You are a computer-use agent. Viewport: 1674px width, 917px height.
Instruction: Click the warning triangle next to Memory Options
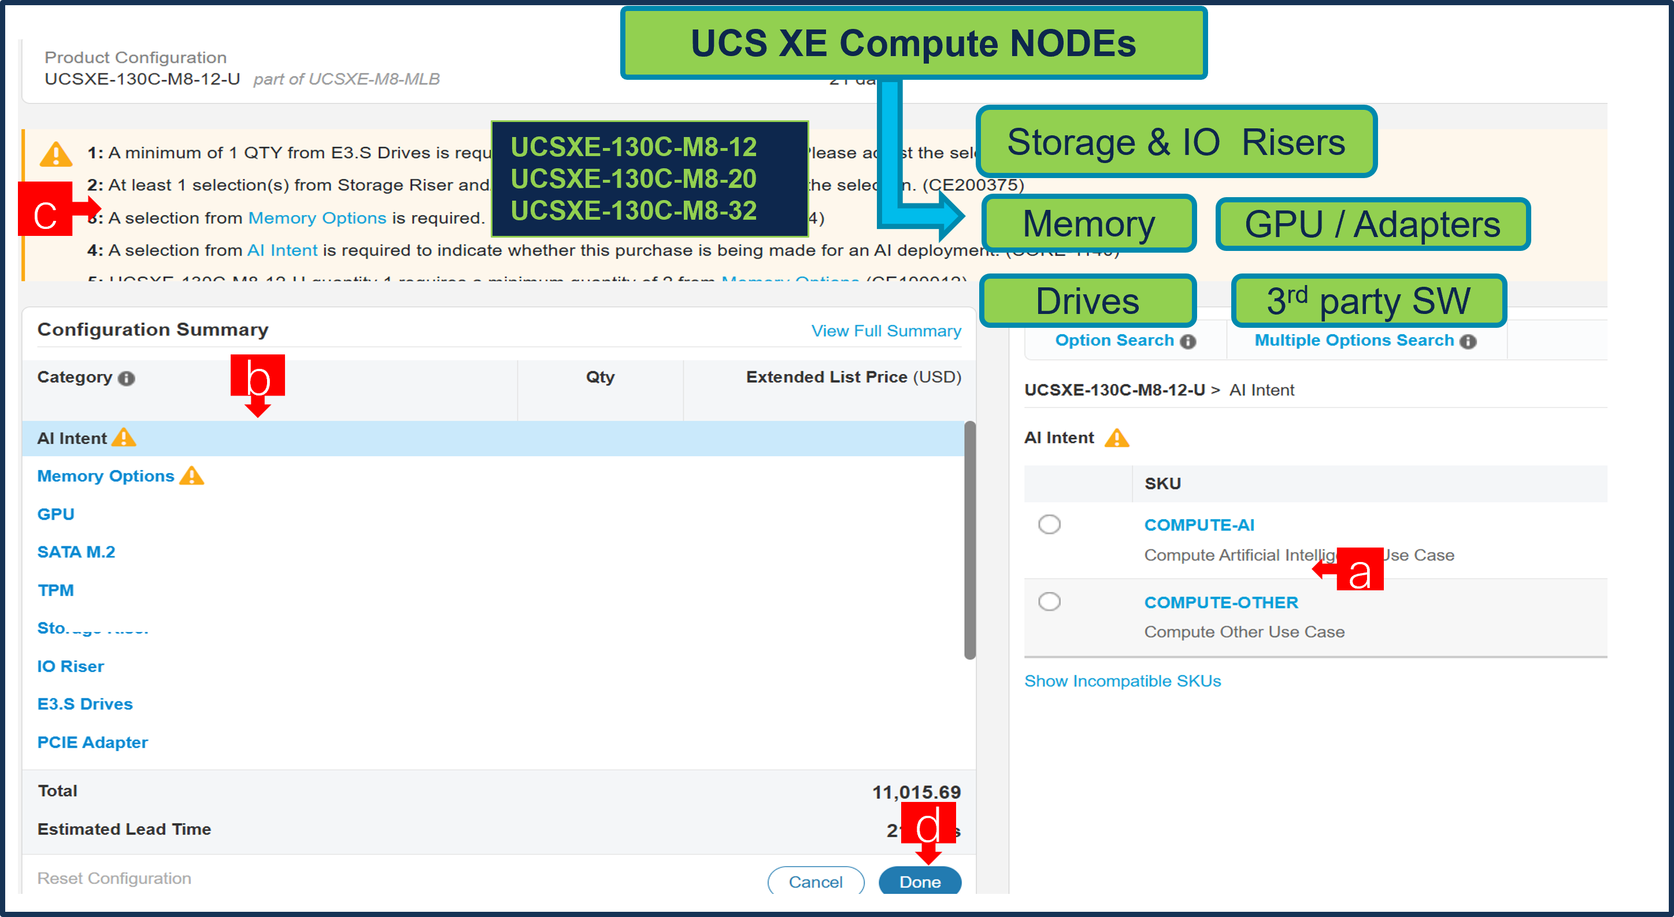click(x=192, y=476)
